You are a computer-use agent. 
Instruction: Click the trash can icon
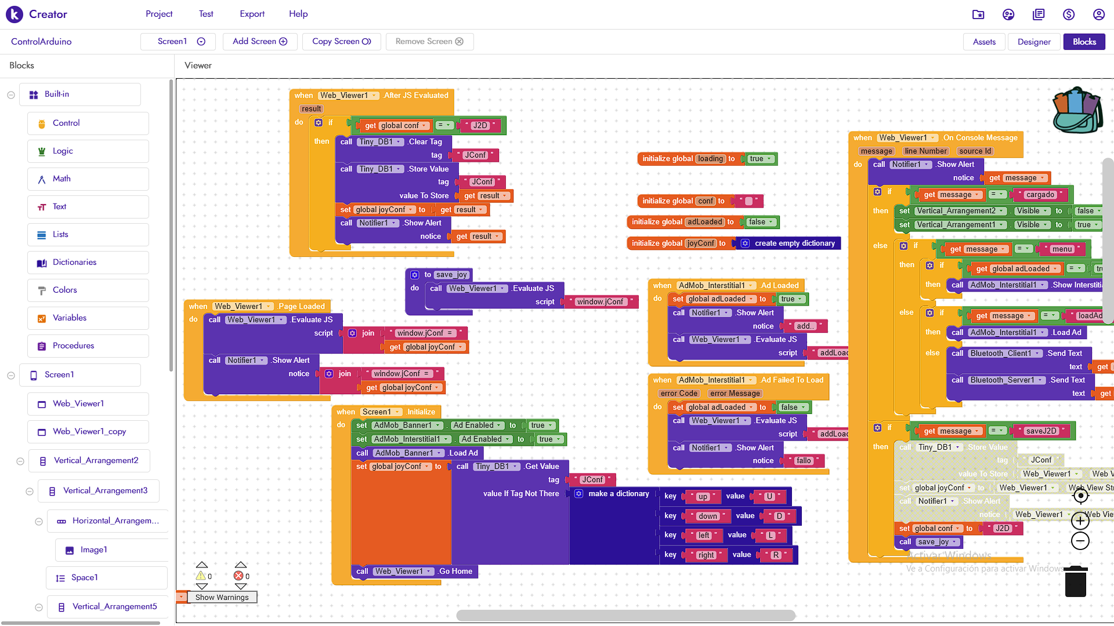1076,581
